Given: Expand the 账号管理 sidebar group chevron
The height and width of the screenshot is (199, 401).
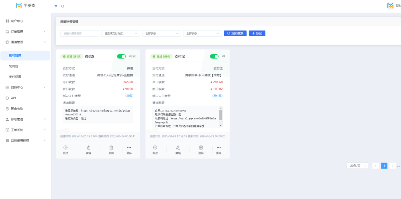Looking at the screenshot, I should click(45, 119).
